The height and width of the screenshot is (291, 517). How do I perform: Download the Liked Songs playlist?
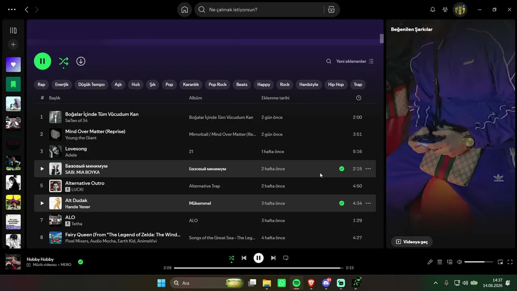coord(81,61)
